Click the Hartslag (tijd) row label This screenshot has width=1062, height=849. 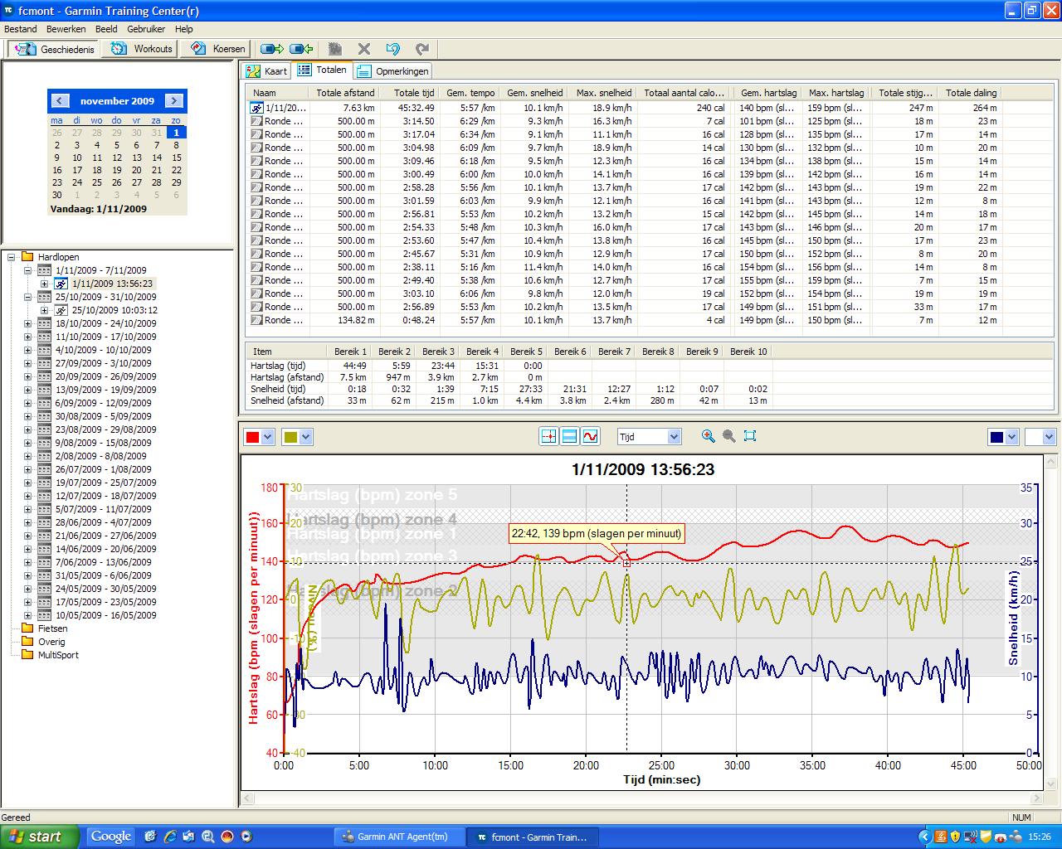point(278,366)
